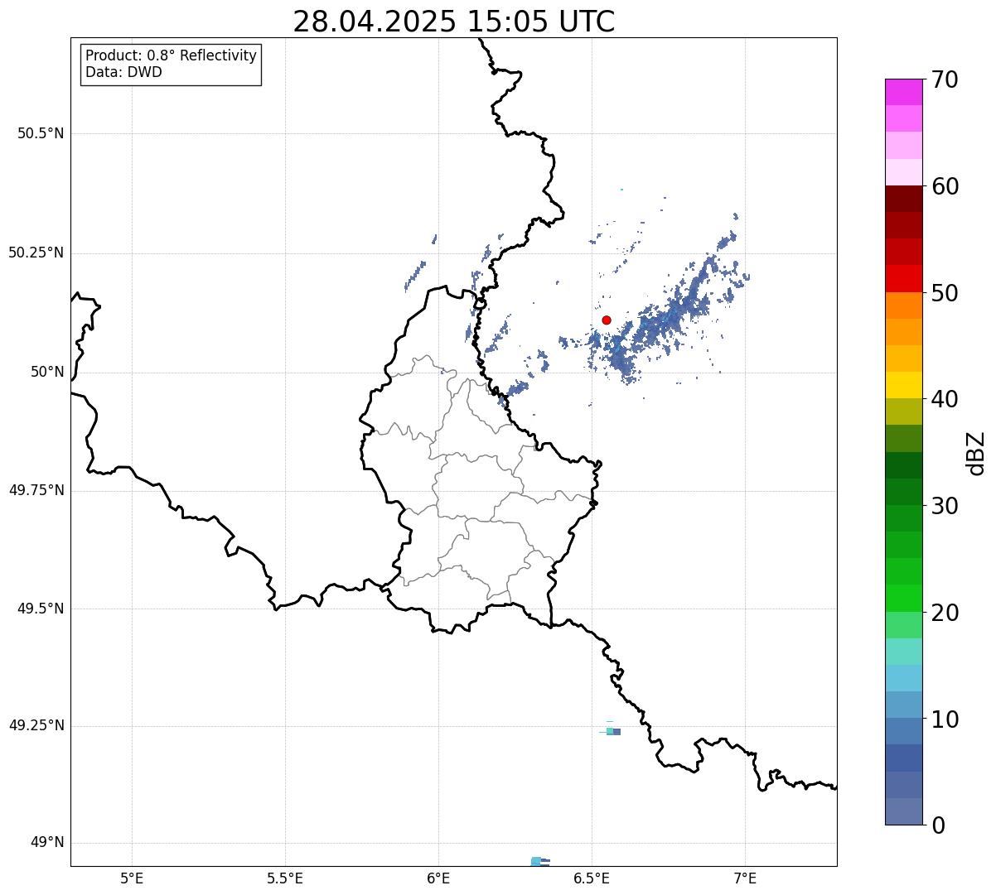This screenshot has width=996, height=895.
Task: Click the title 28.04.2025 15:05 UTC
Action: tap(454, 22)
